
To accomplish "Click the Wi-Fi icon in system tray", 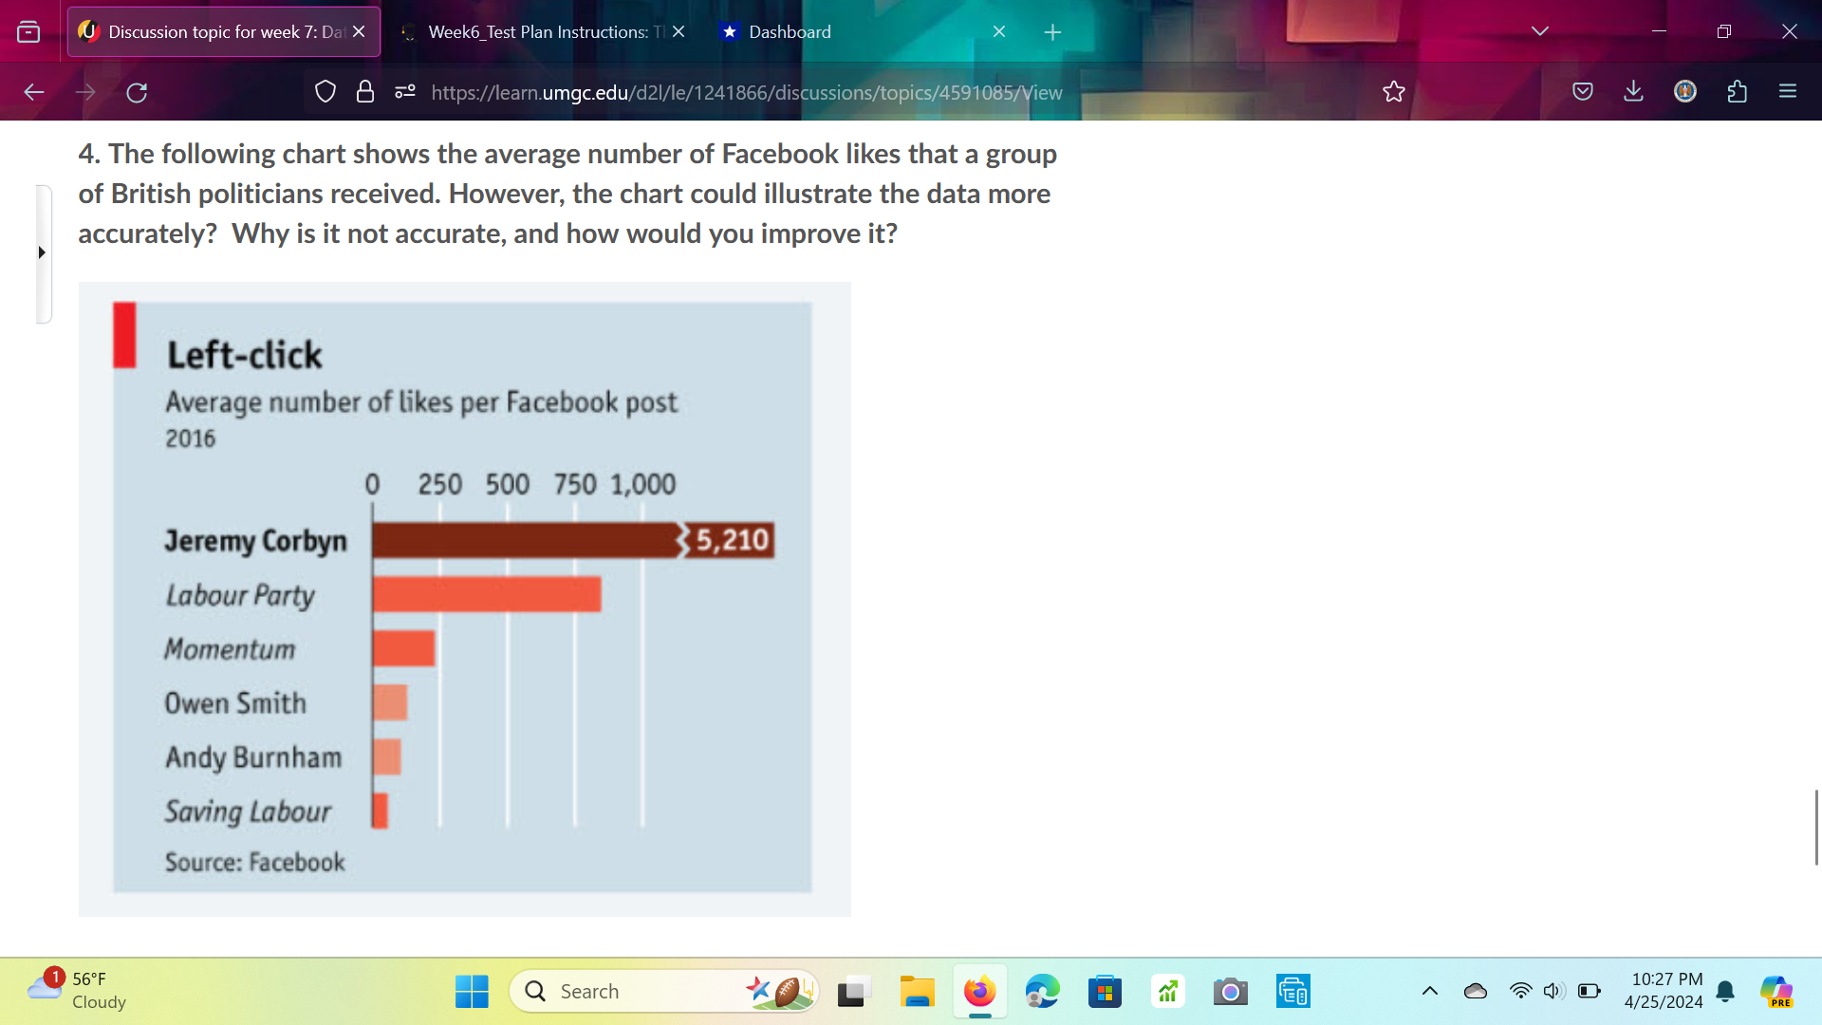I will click(1520, 991).
